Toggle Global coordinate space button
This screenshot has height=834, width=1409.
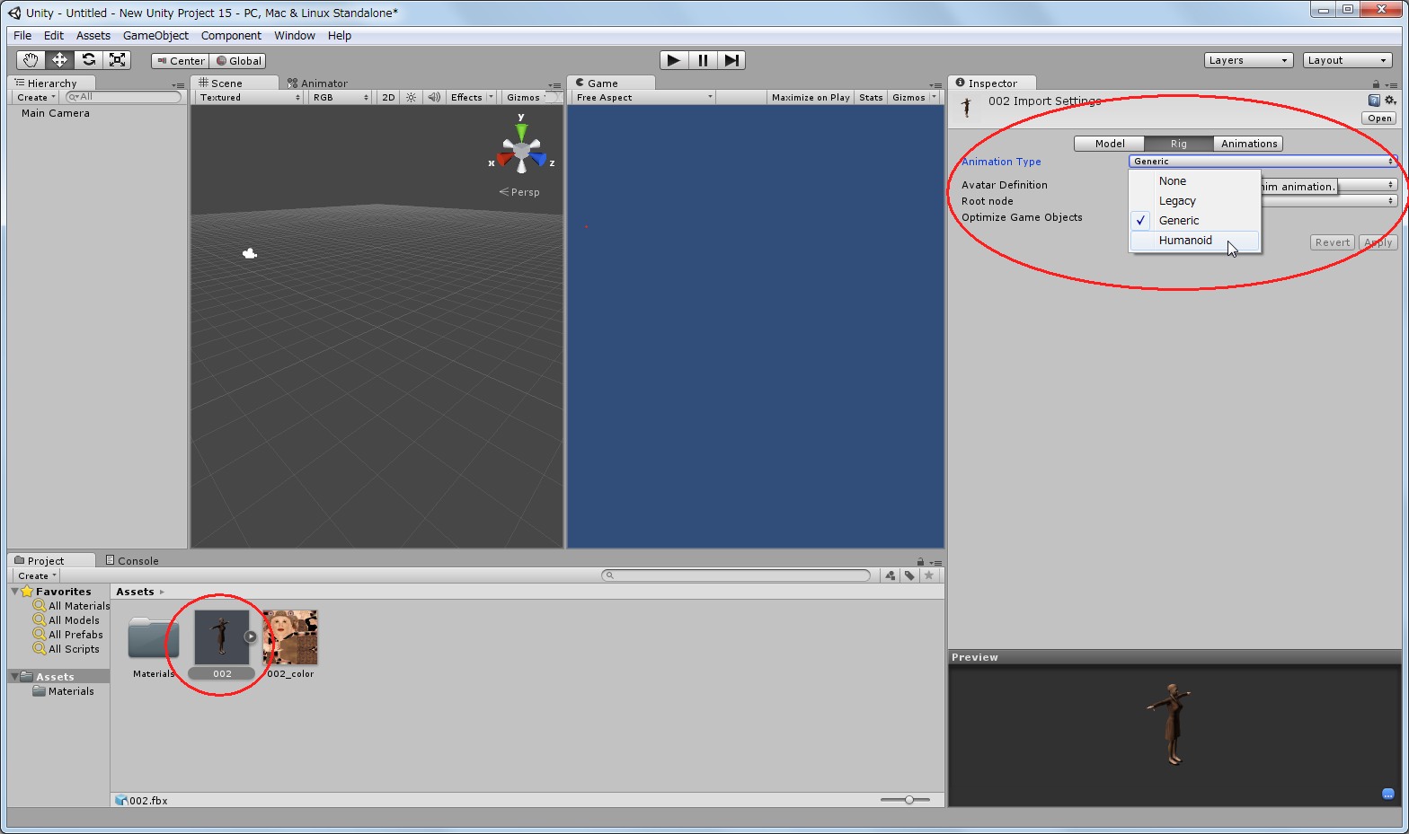[x=238, y=61]
